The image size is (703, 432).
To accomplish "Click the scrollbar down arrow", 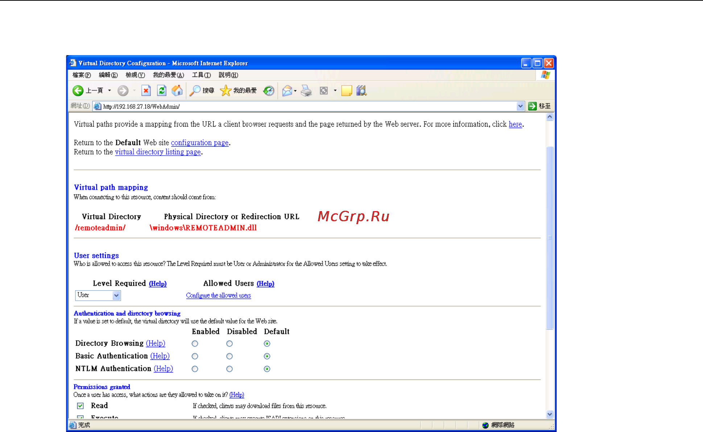I will point(550,414).
